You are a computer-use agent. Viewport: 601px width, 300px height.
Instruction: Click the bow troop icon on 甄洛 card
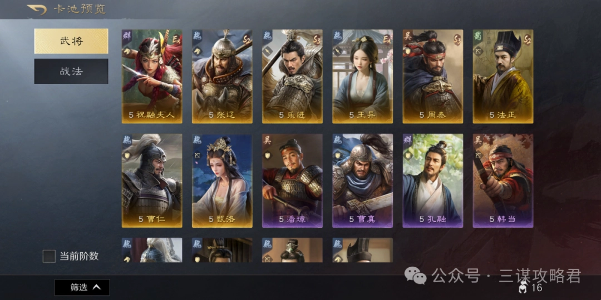tap(197, 154)
